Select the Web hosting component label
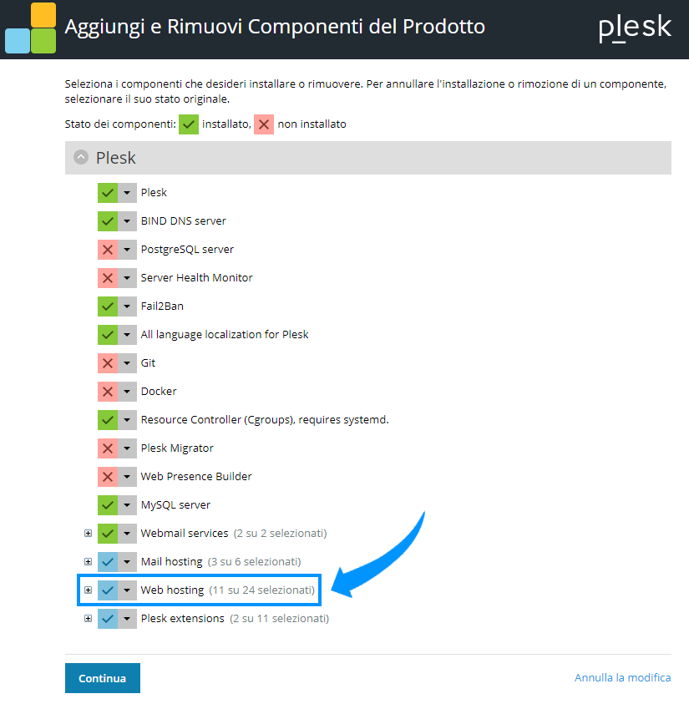The width and height of the screenshot is (689, 704). [x=172, y=590]
